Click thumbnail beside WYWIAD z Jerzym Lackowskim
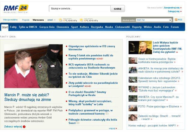The image size is (189, 135). coord(133,89)
